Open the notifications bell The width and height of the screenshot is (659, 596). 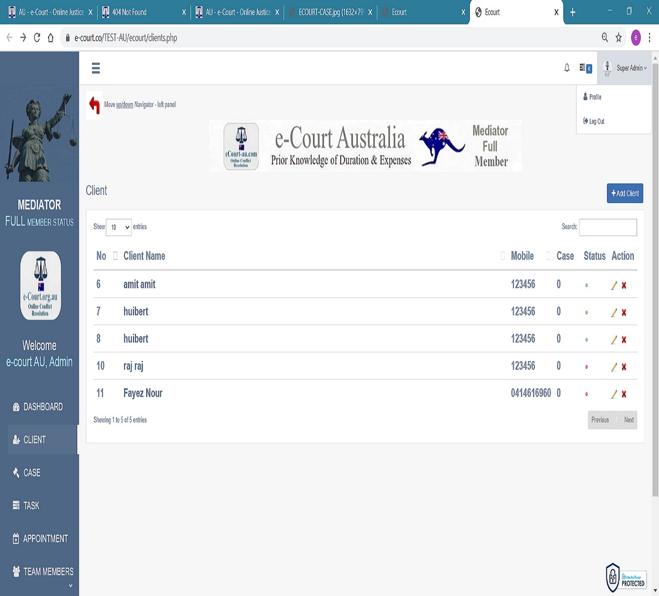(x=567, y=68)
